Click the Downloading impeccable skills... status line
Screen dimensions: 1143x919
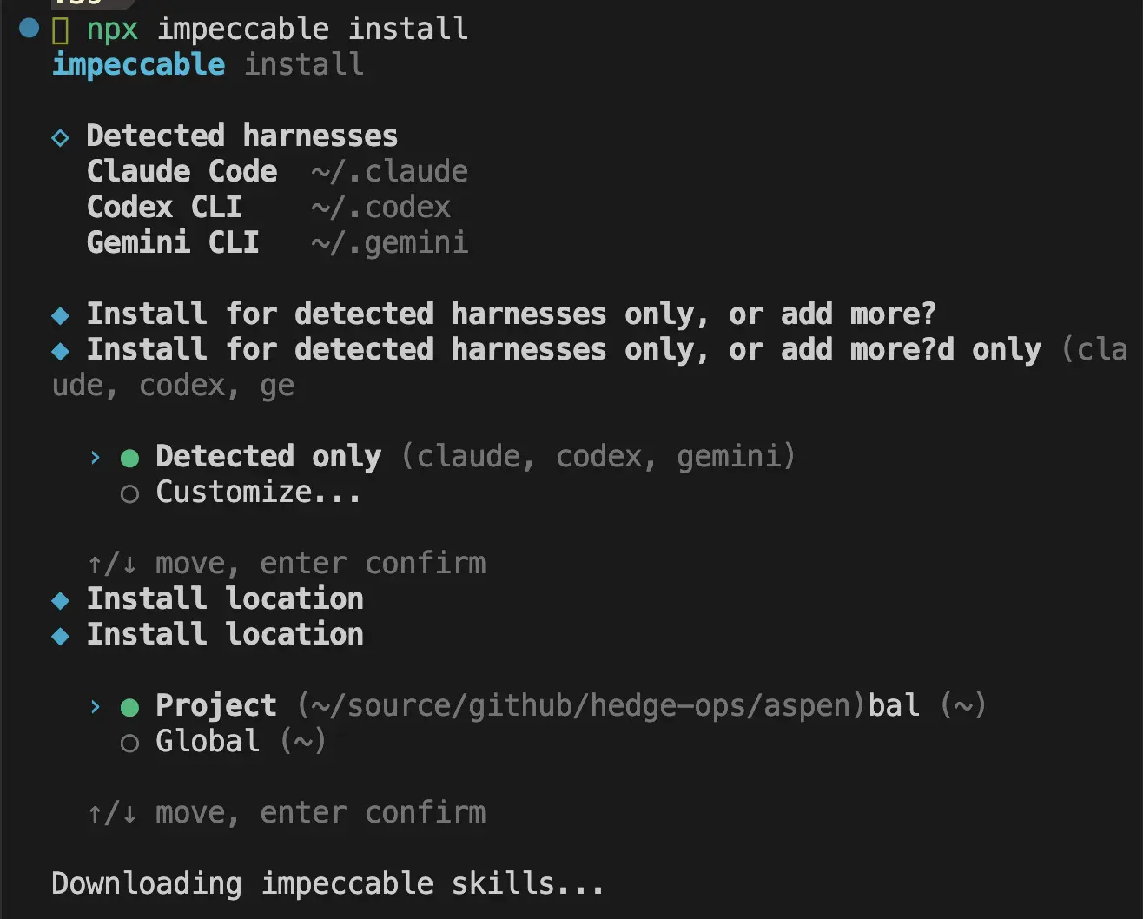click(x=327, y=884)
